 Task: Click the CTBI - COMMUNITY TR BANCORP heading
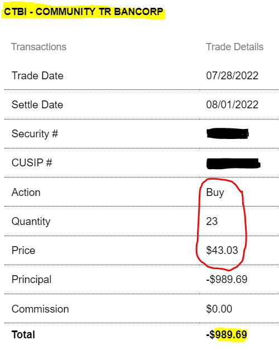pos(84,12)
